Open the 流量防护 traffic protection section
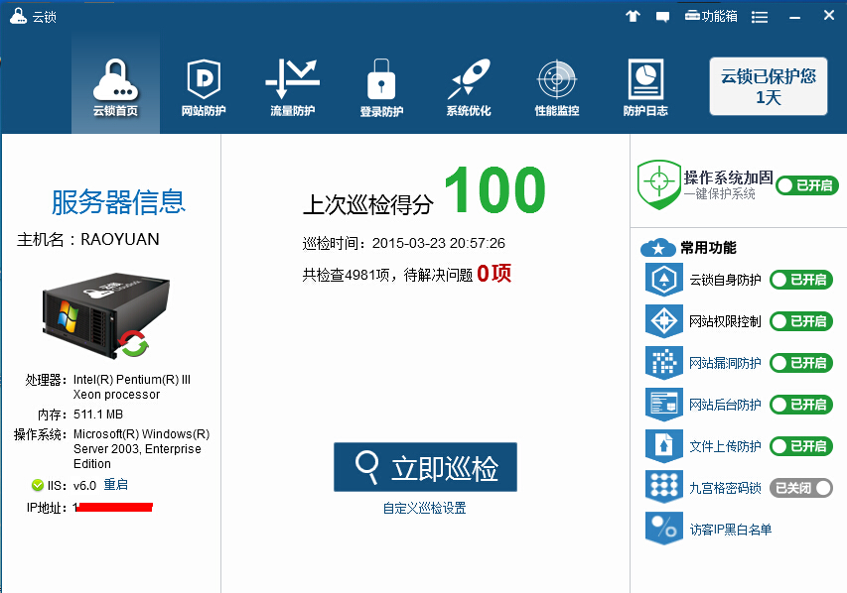847x593 pixels. tap(292, 88)
